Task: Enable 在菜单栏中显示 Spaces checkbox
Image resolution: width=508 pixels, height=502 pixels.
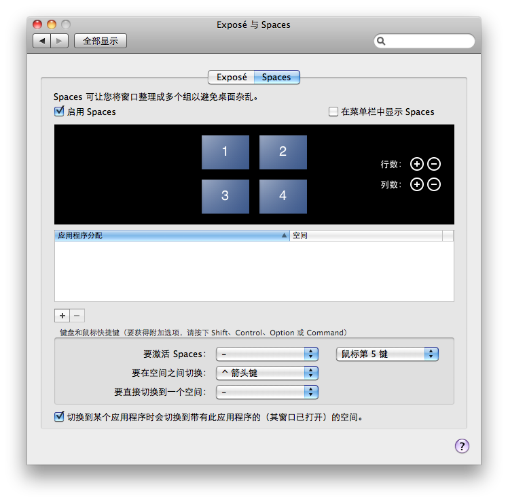Action: click(333, 112)
